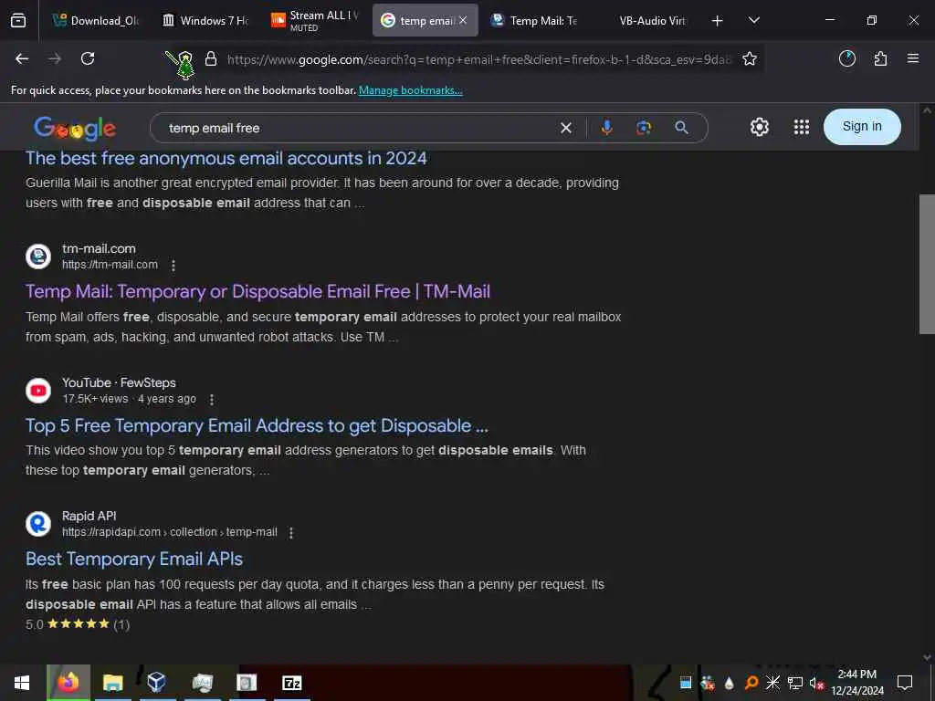
Task: View site security padlock info
Action: (x=211, y=58)
